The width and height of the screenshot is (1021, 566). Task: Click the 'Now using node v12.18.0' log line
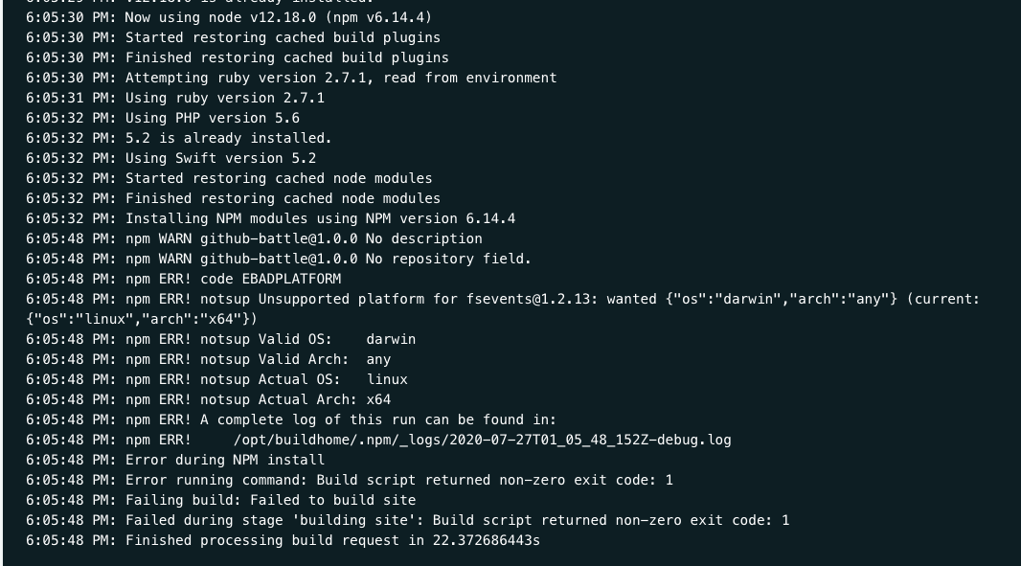[278, 16]
